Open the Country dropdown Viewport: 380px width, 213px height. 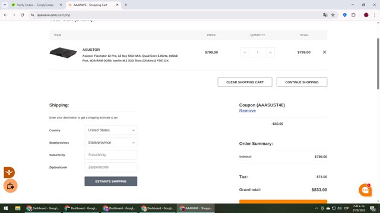111,130
